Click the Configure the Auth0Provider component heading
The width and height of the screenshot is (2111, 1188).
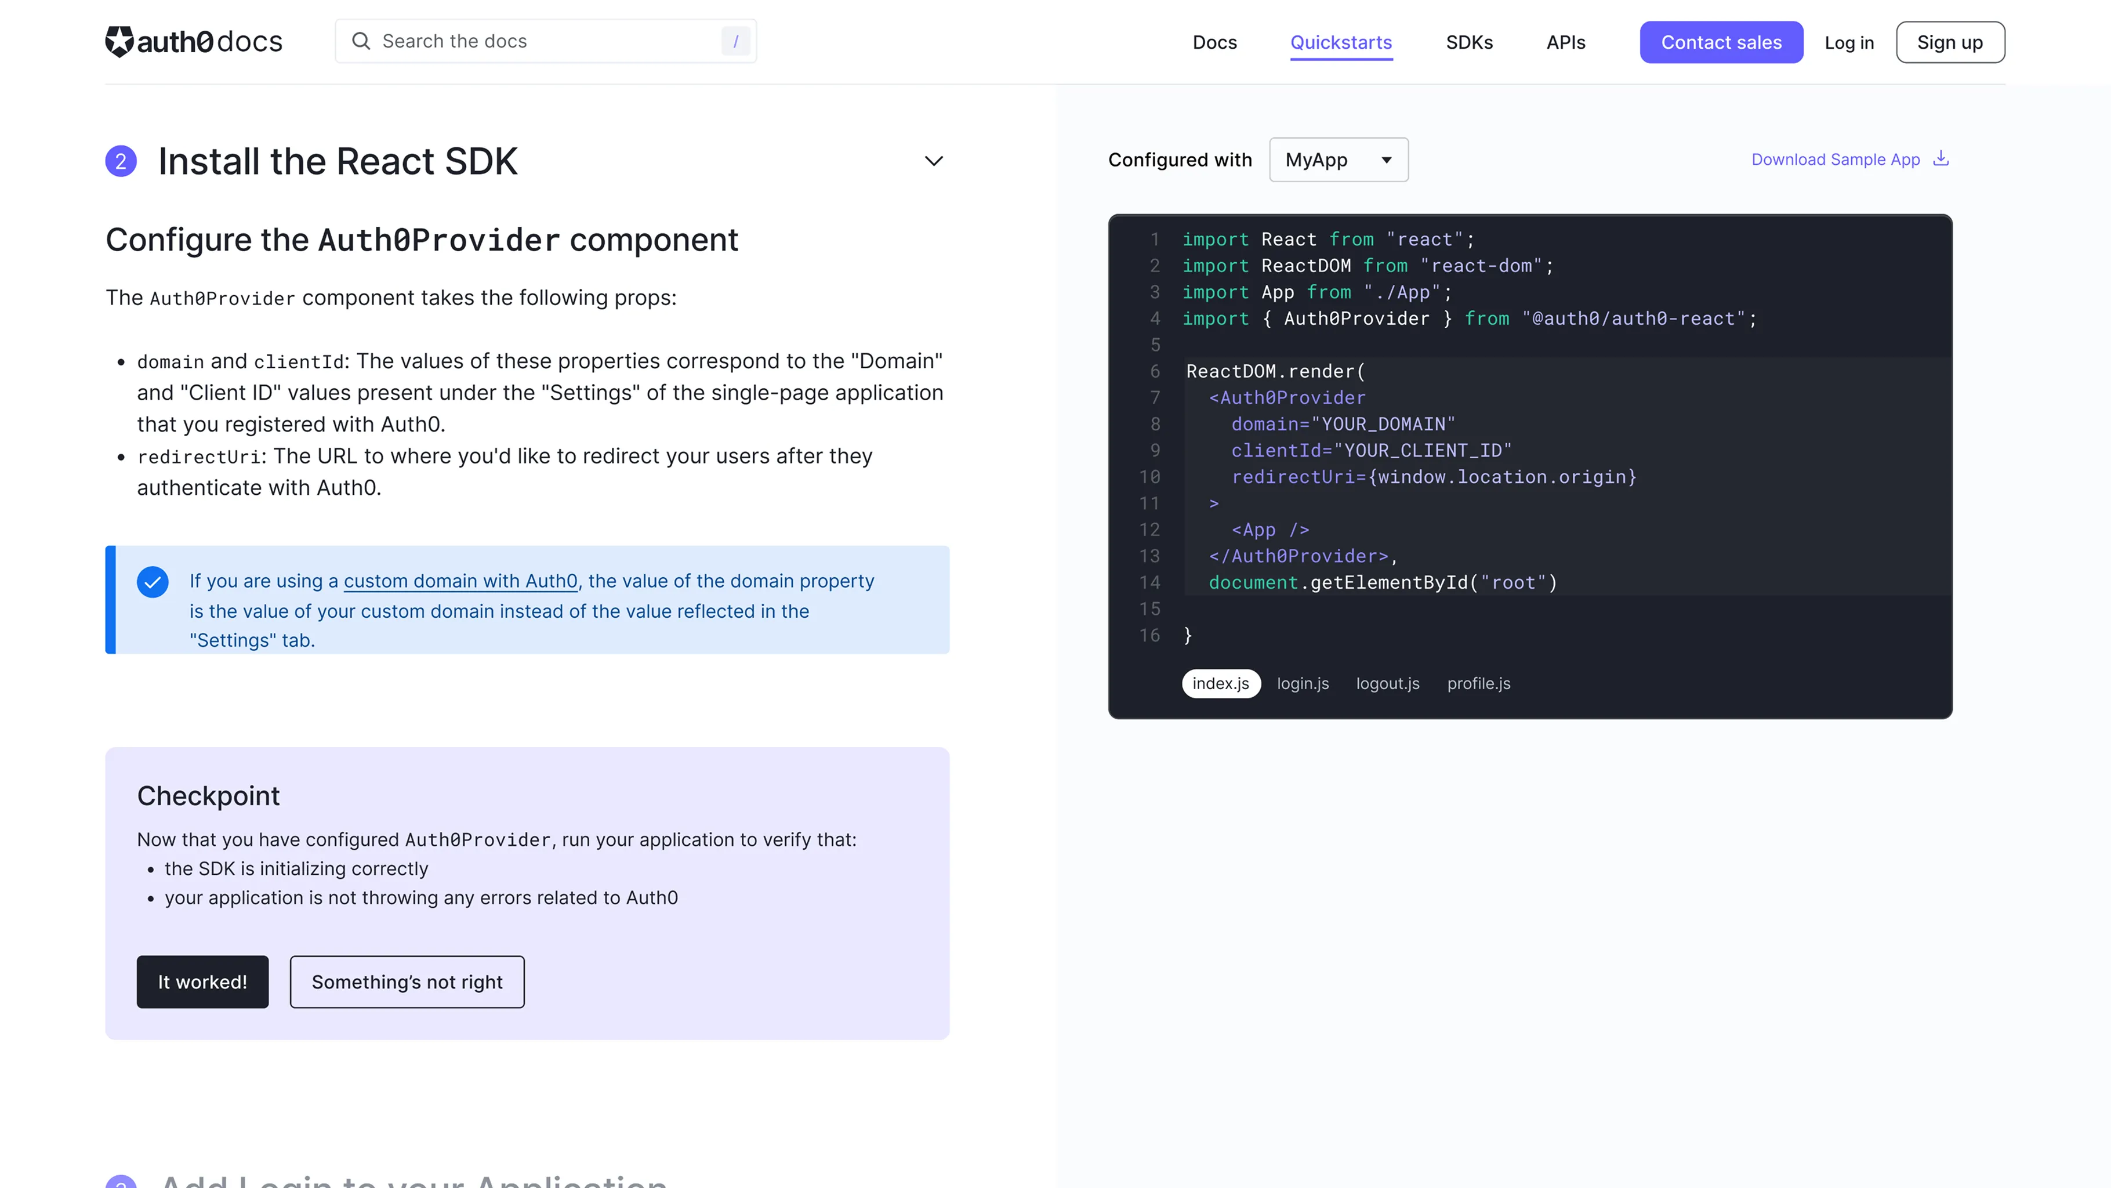point(421,240)
